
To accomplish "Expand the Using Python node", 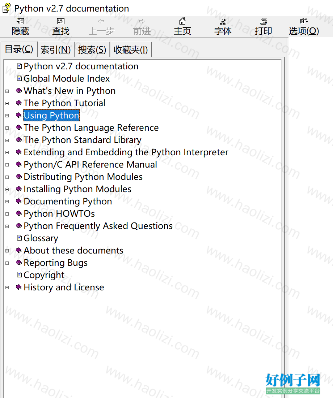I will [x=7, y=116].
